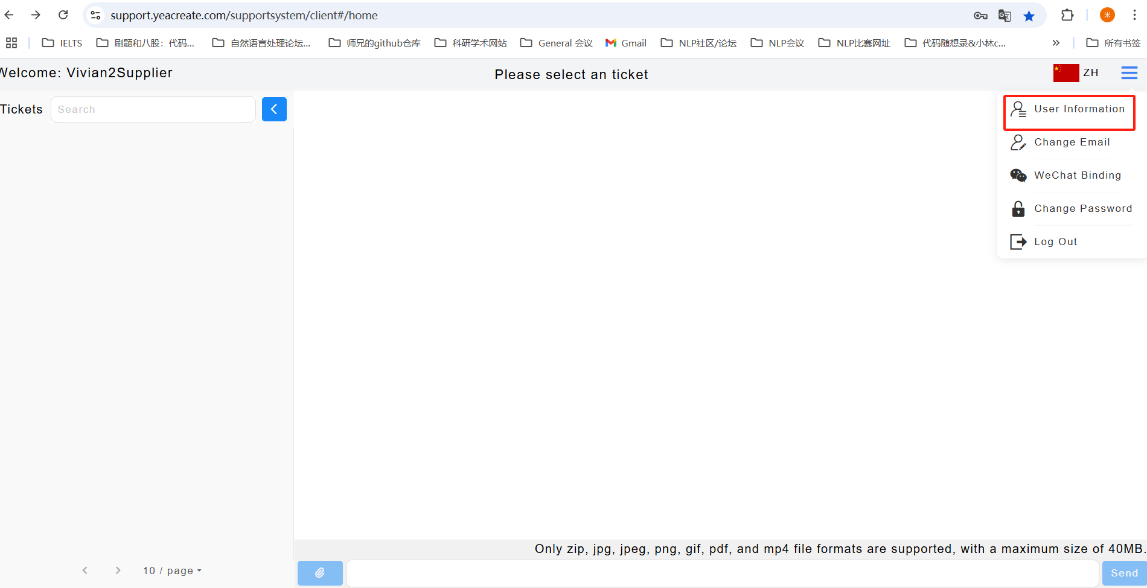Go to next tickets page arrow
Viewport: 1147px width, 588px height.
[118, 570]
